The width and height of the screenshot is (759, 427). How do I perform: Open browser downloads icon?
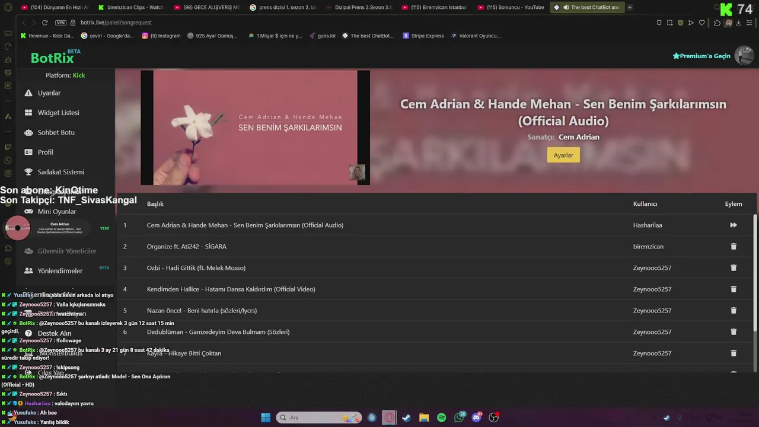[739, 23]
